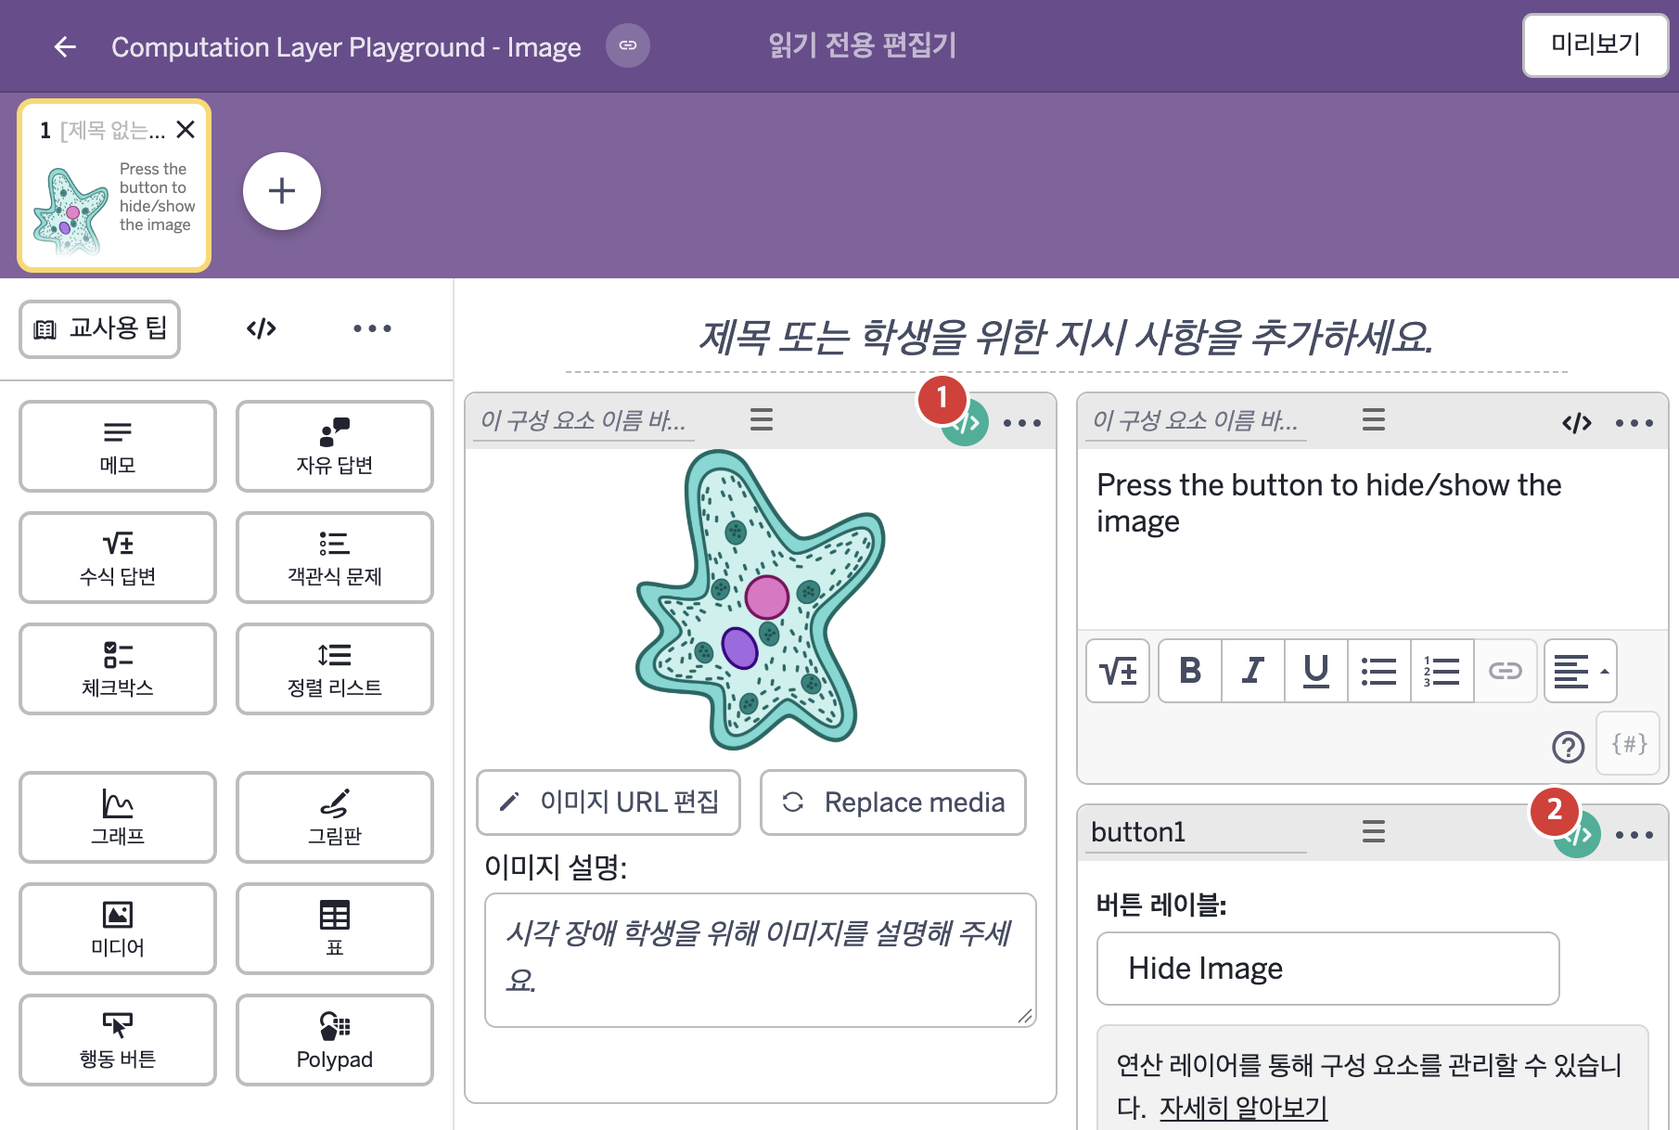Open 자세히 알아보기 learn more link
The image size is (1679, 1130).
point(1244,1108)
